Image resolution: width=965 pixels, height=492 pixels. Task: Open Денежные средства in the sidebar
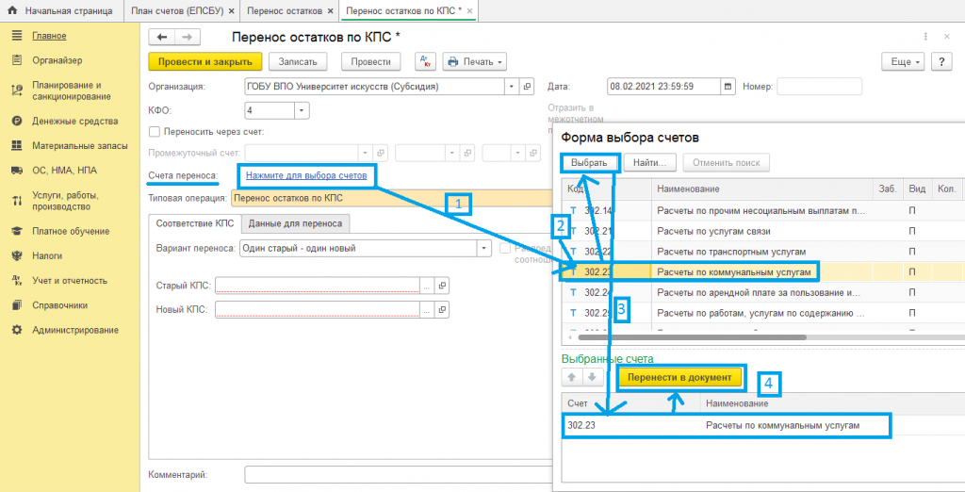click(x=74, y=121)
